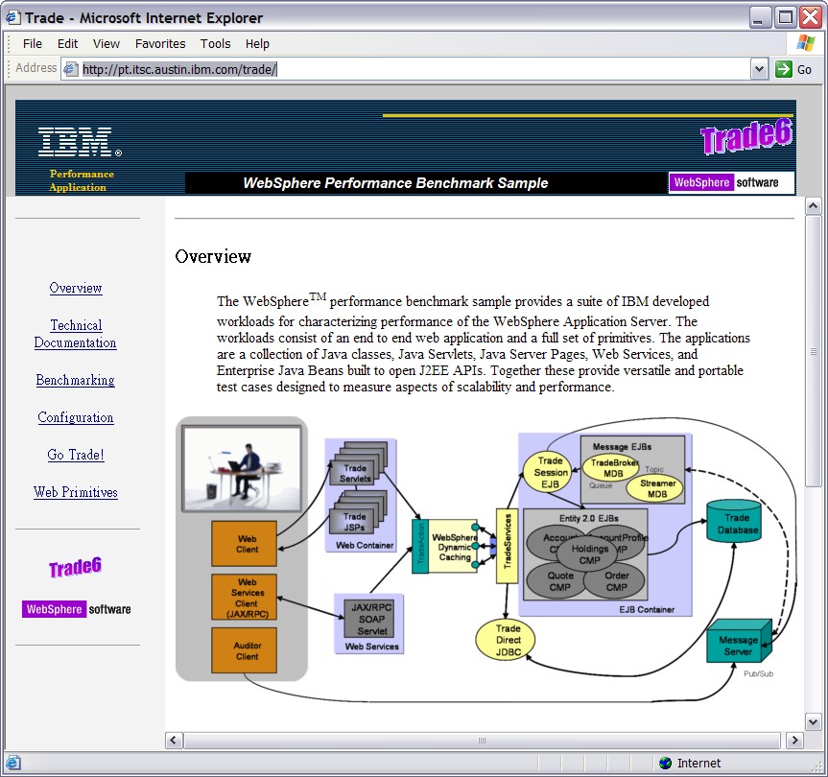828x777 pixels.
Task: Click the photo of the man at a desk
Action: (x=242, y=469)
